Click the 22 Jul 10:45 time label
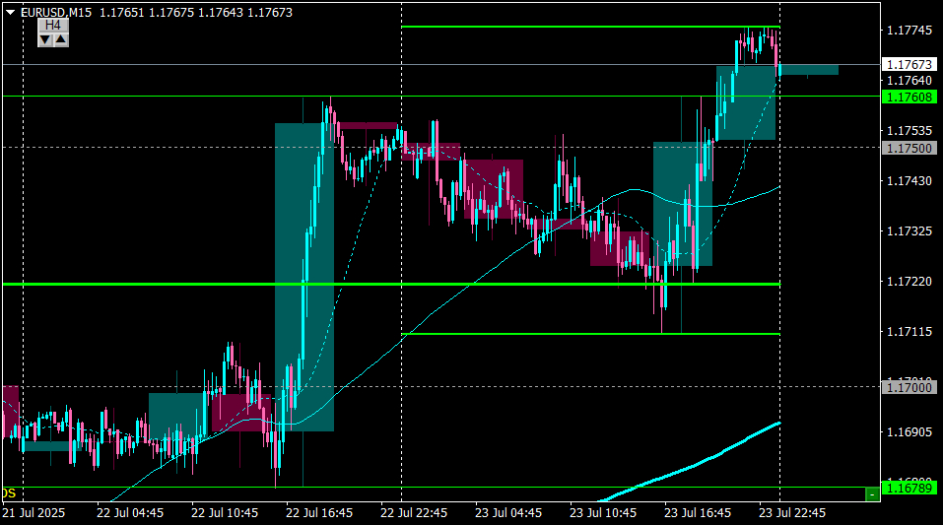 tap(225, 513)
